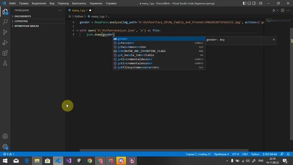Open notifications bell in status bar
Viewport: 293px width, 165px height.
coord(288,154)
